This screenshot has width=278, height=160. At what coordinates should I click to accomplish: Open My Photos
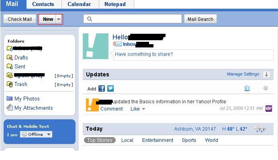27,98
